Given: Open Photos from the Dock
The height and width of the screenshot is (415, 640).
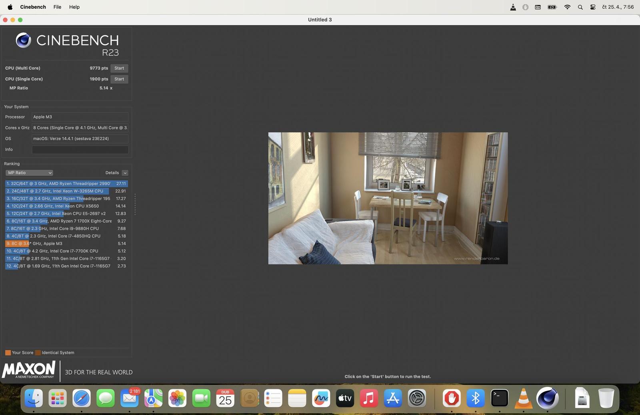Looking at the screenshot, I should coord(177,398).
